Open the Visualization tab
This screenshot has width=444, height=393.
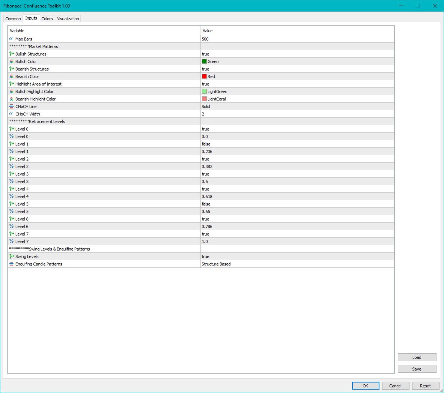tap(68, 18)
